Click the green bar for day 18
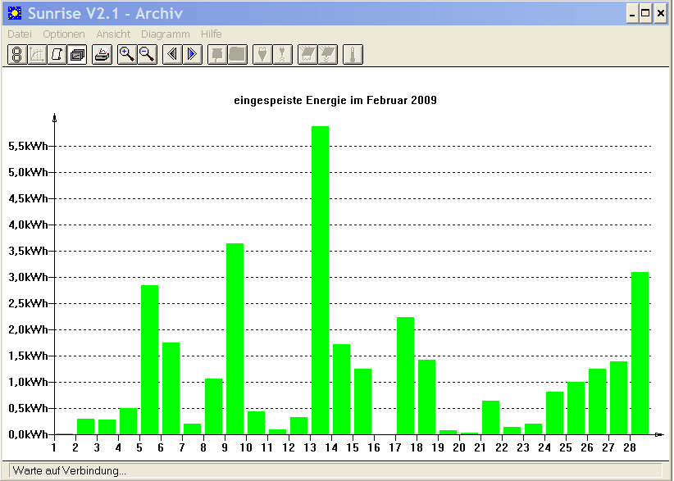This screenshot has width=674, height=481. (427, 397)
